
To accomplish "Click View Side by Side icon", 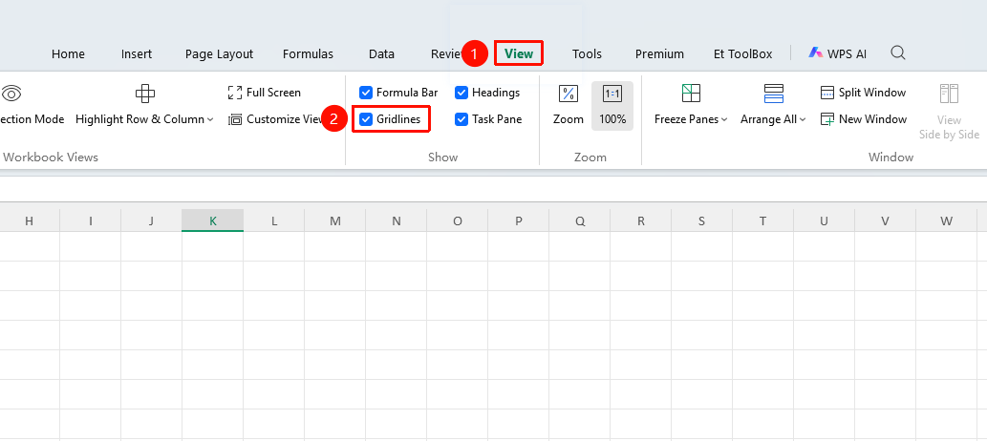I will (x=949, y=94).
